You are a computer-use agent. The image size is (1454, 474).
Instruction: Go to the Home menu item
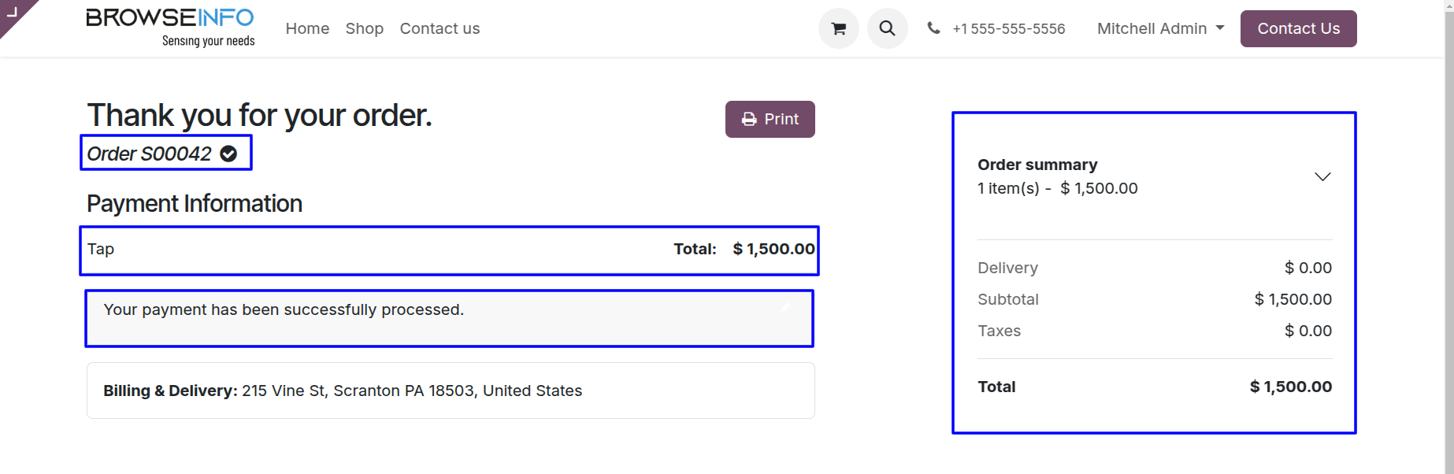point(307,28)
